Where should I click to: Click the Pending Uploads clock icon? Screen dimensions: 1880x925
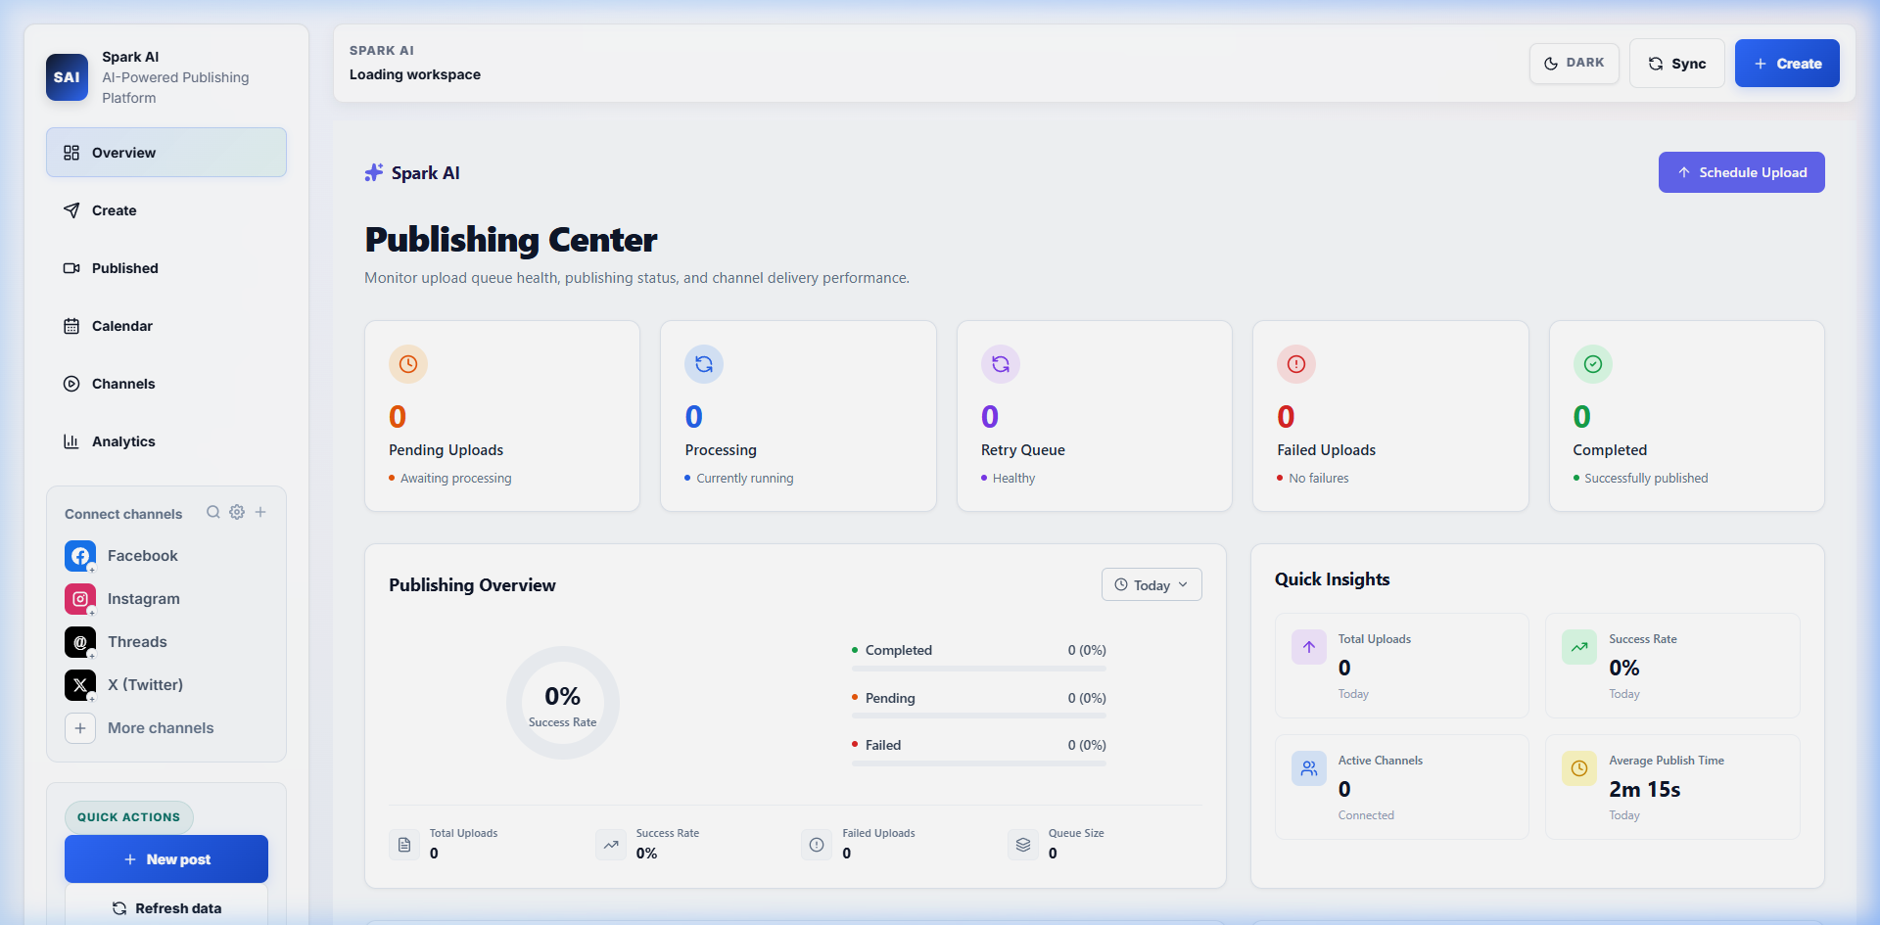(408, 364)
